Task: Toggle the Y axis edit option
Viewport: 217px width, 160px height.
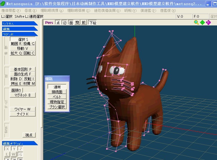Action: pyautogui.click(x=14, y=149)
